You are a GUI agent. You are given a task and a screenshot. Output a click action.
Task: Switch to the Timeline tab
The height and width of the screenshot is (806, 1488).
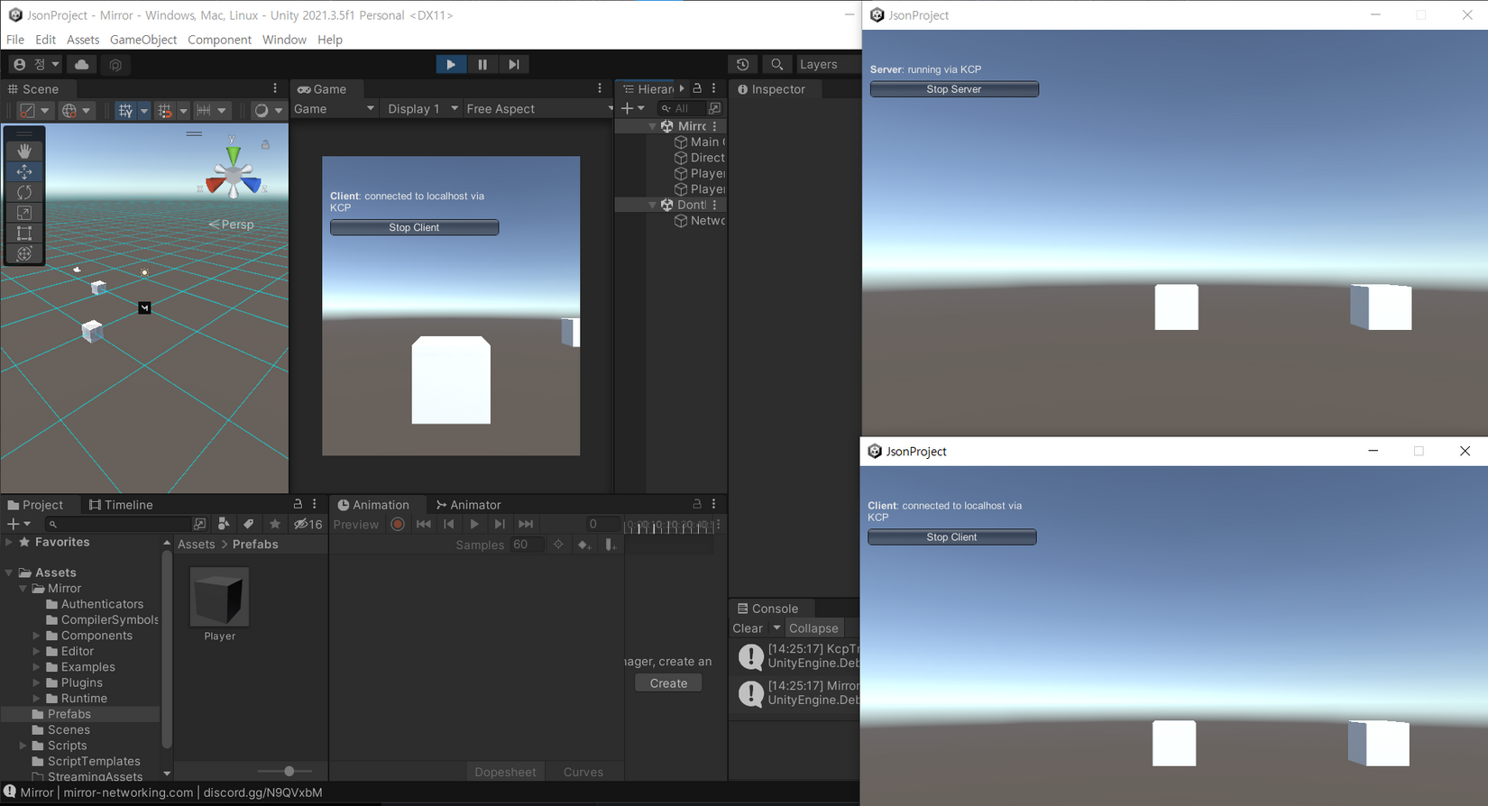pyautogui.click(x=121, y=505)
